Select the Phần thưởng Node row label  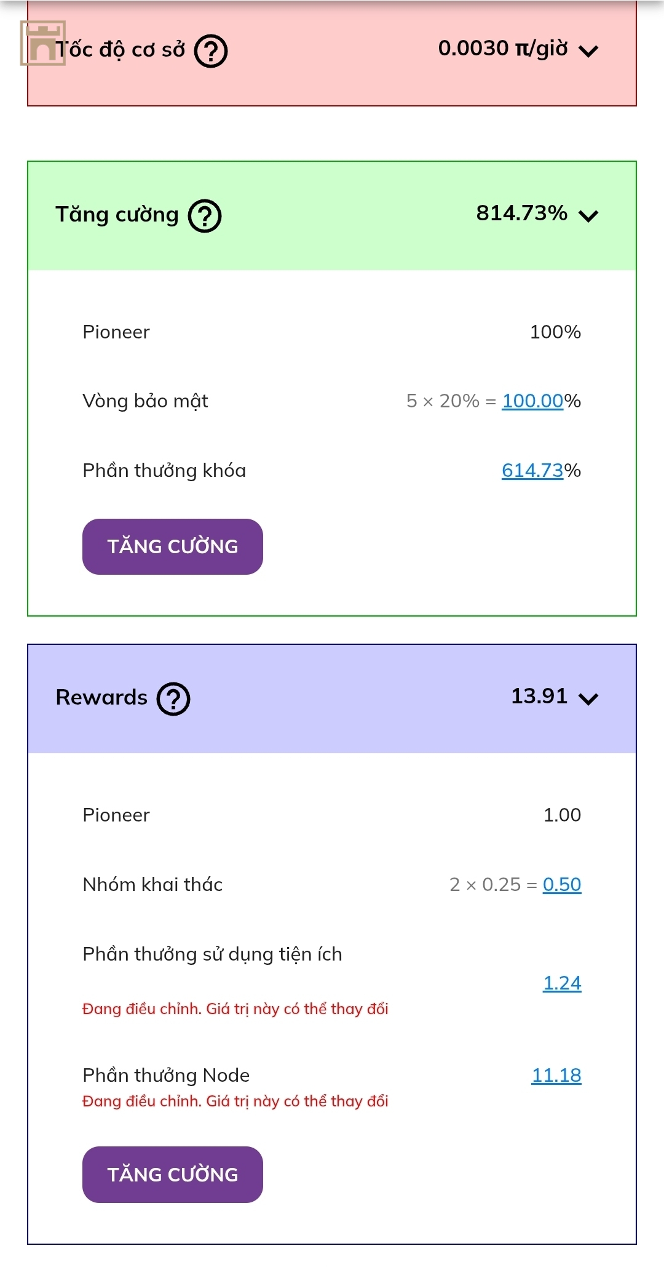(x=166, y=1076)
